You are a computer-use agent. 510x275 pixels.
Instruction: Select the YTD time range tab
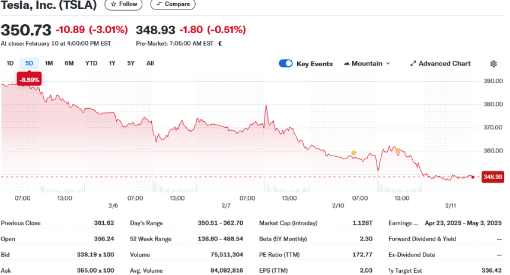point(91,63)
